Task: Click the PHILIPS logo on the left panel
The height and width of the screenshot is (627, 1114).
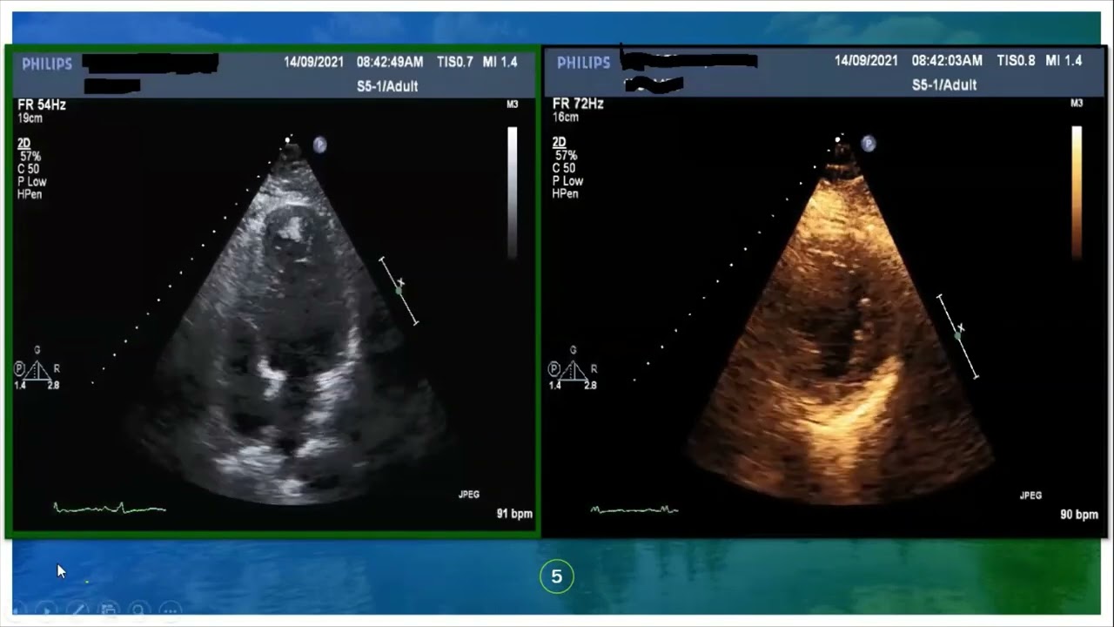Action: [x=47, y=64]
